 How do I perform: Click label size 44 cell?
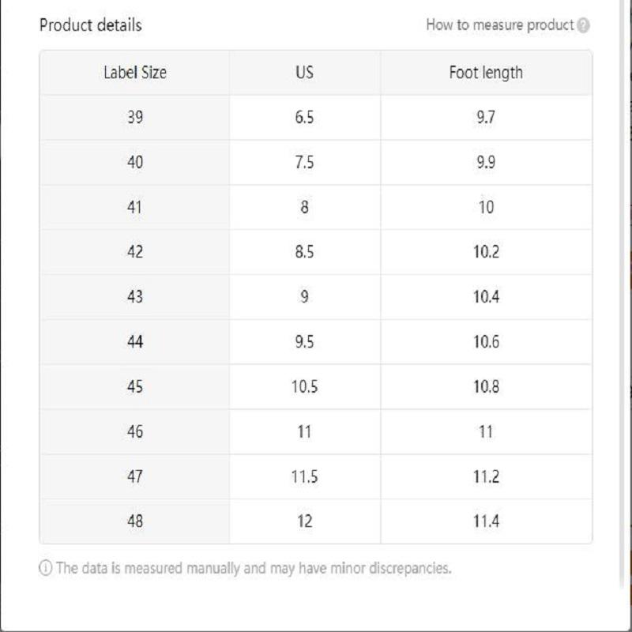[135, 342]
